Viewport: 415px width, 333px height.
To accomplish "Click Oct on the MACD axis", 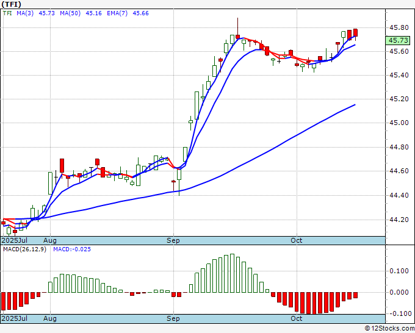I will point(296,318).
